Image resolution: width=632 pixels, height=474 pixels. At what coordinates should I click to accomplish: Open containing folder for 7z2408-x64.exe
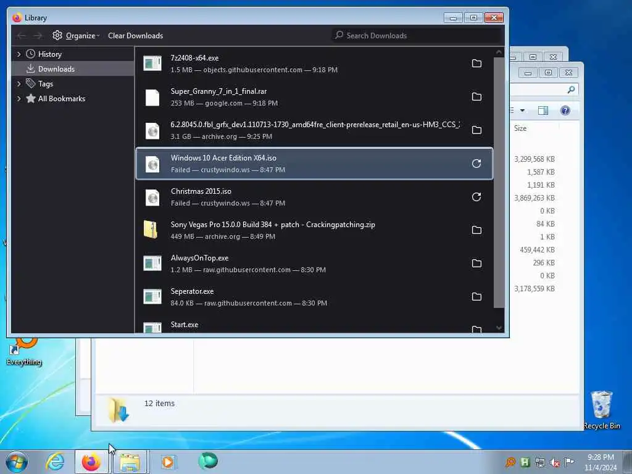point(476,64)
